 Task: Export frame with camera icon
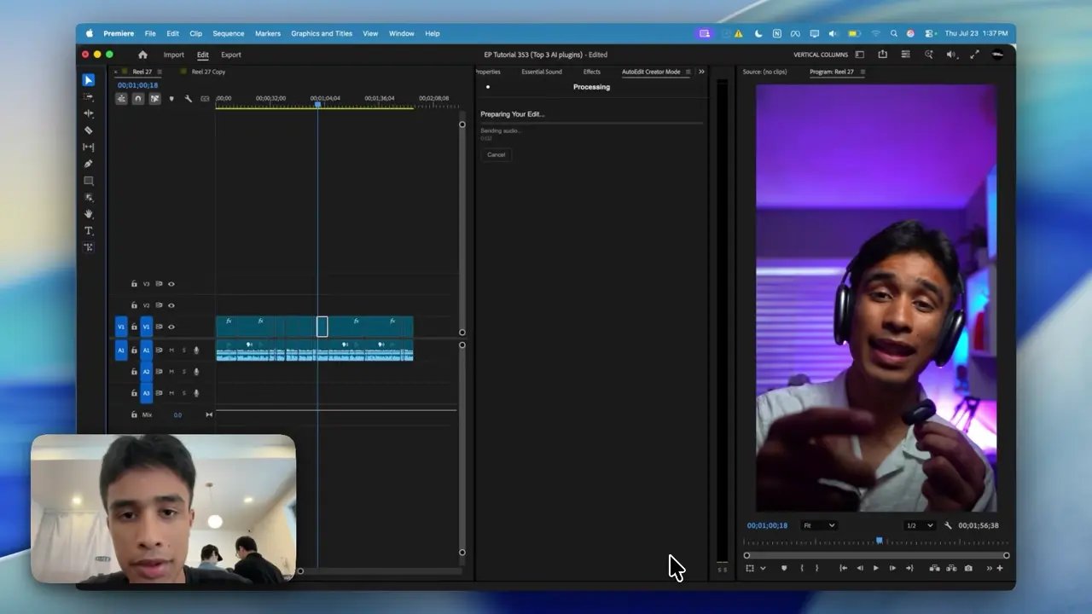(968, 568)
